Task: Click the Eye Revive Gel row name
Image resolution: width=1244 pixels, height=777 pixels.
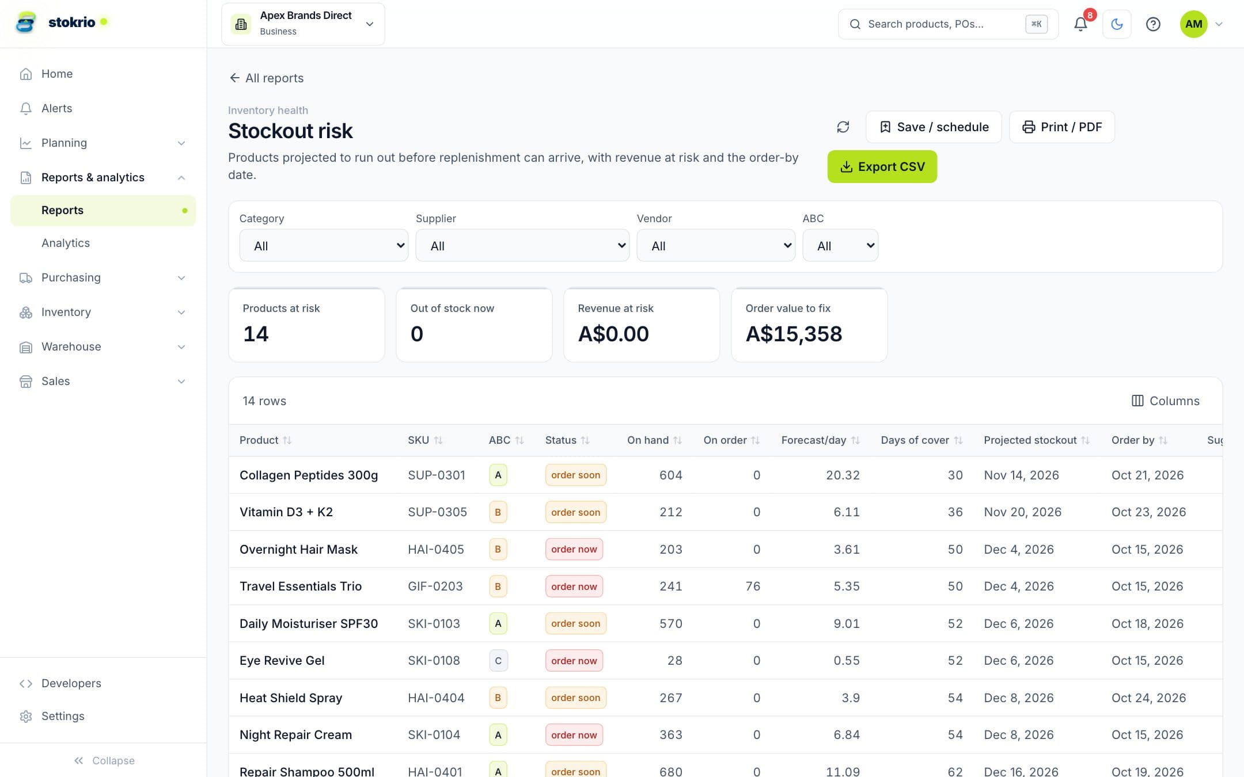Action: click(x=282, y=661)
